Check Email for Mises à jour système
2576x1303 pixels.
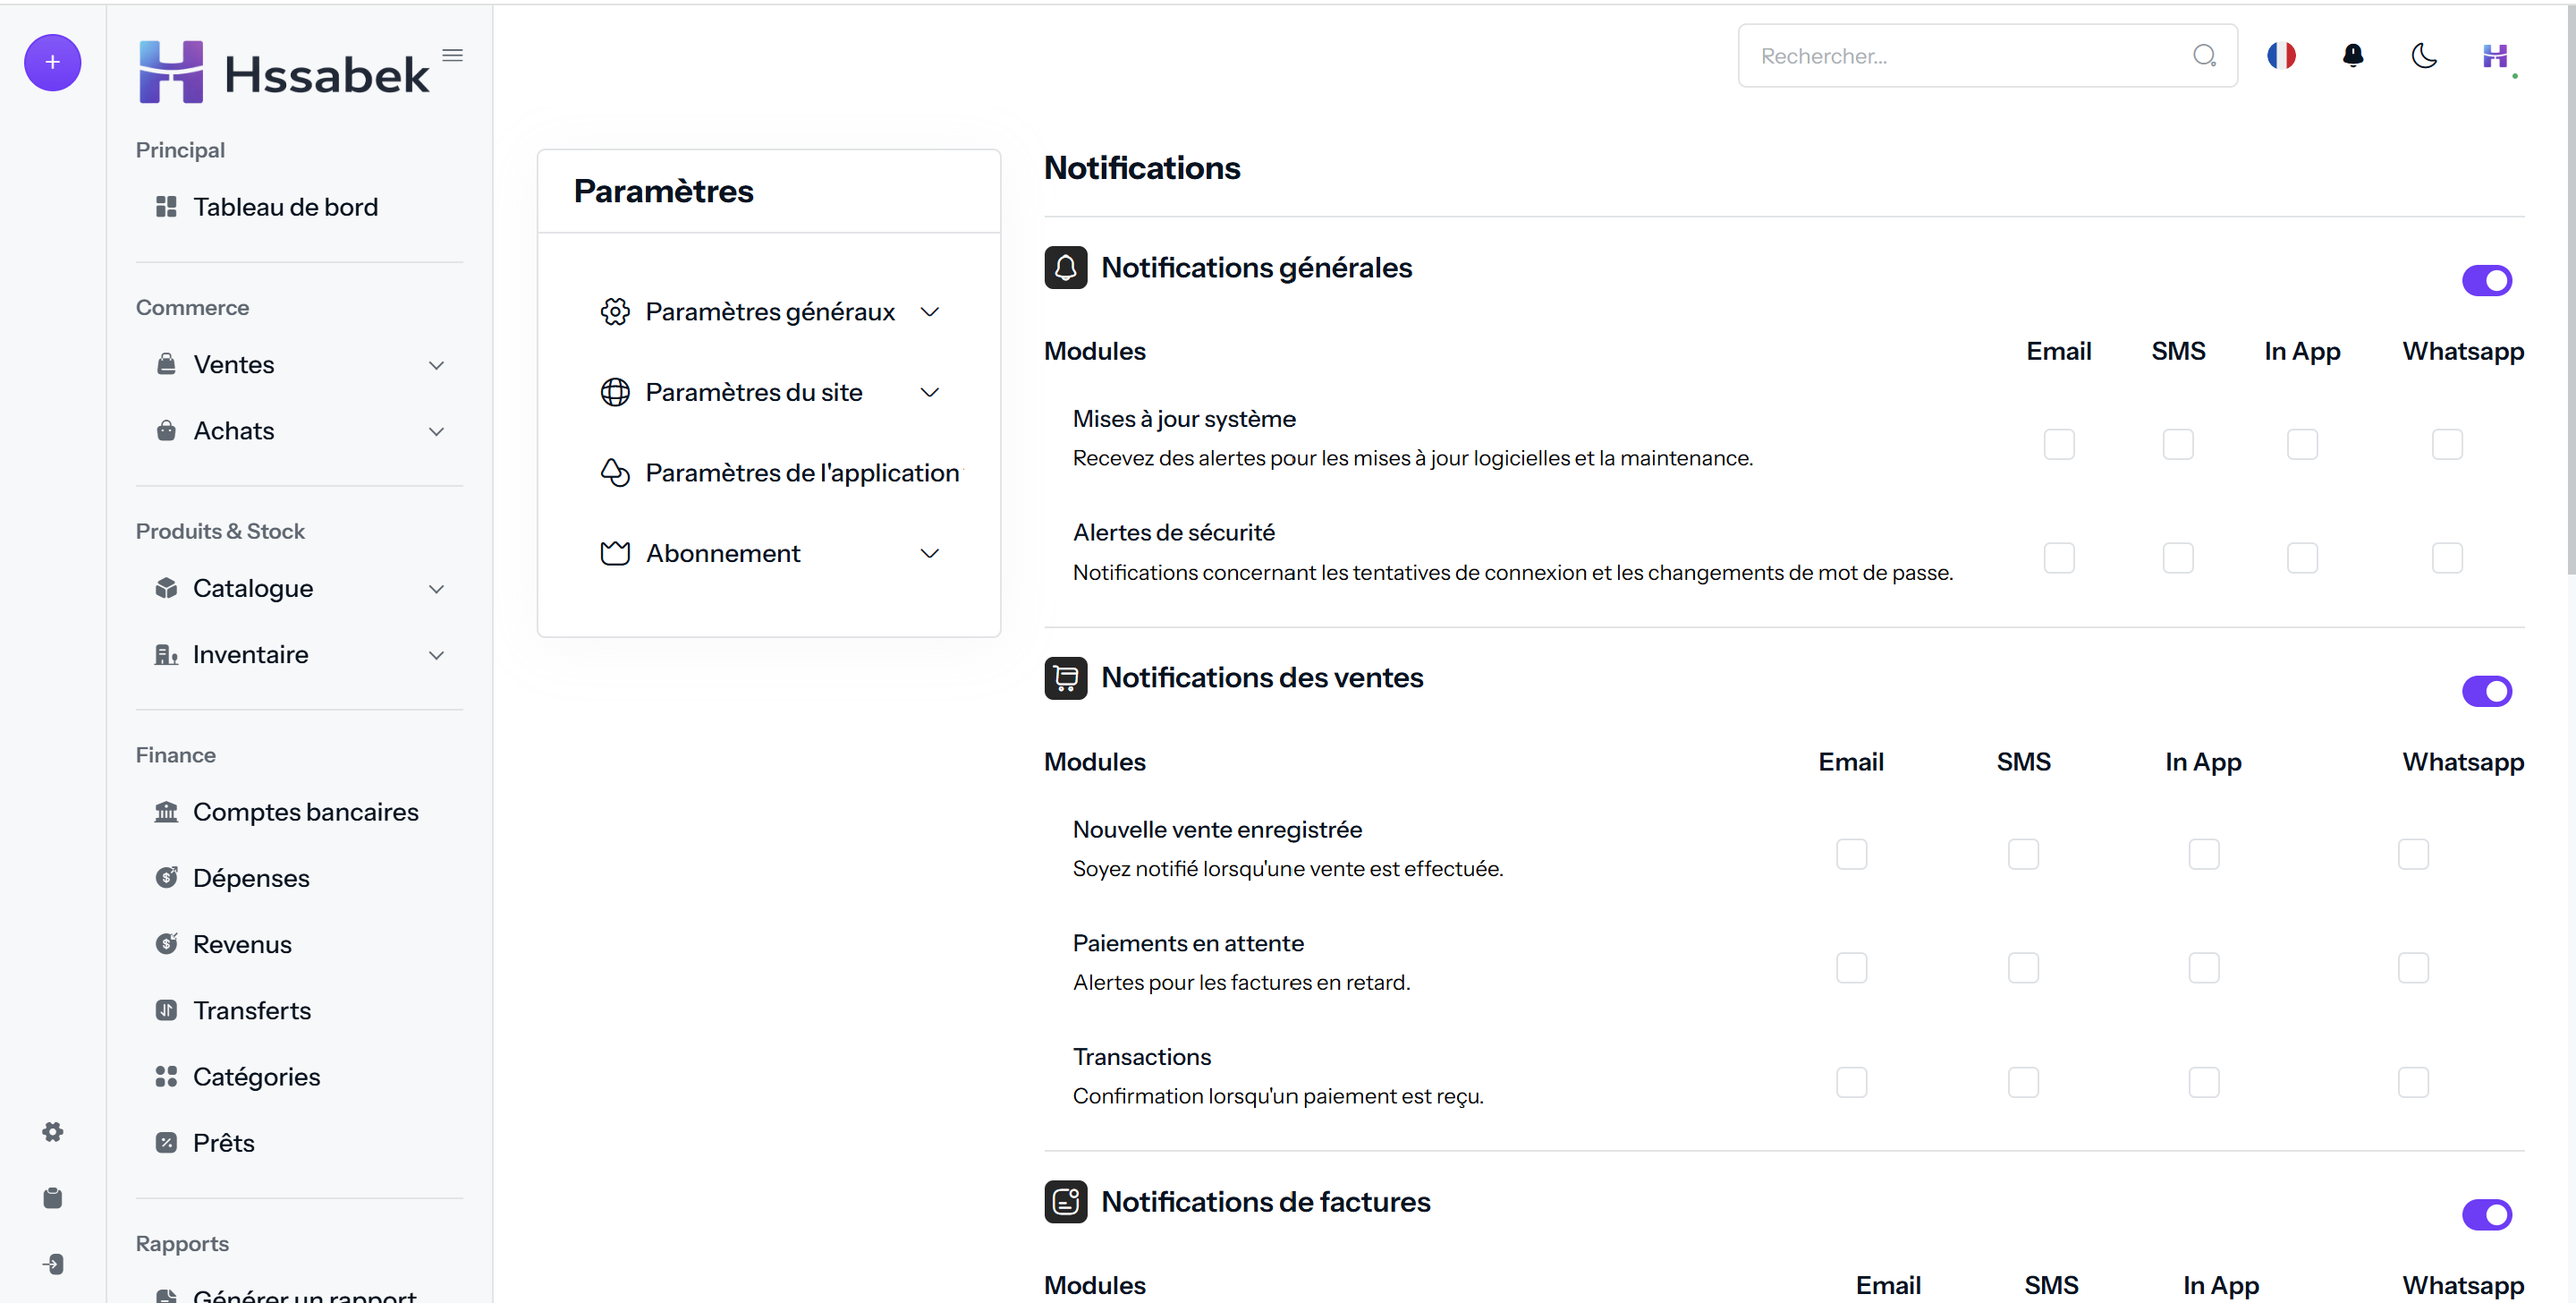pos(2058,443)
